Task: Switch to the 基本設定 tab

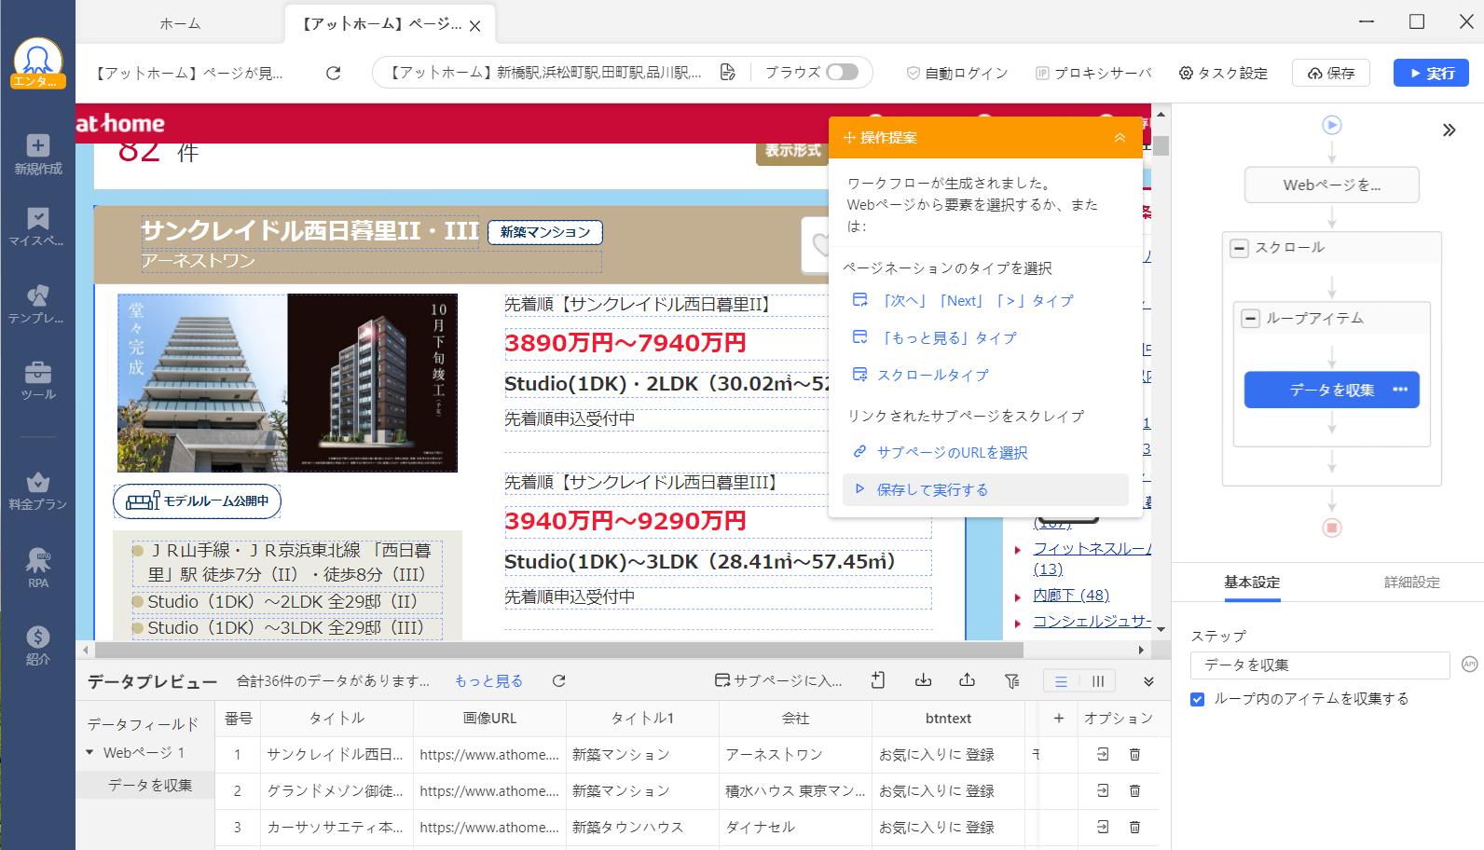Action: (1252, 583)
